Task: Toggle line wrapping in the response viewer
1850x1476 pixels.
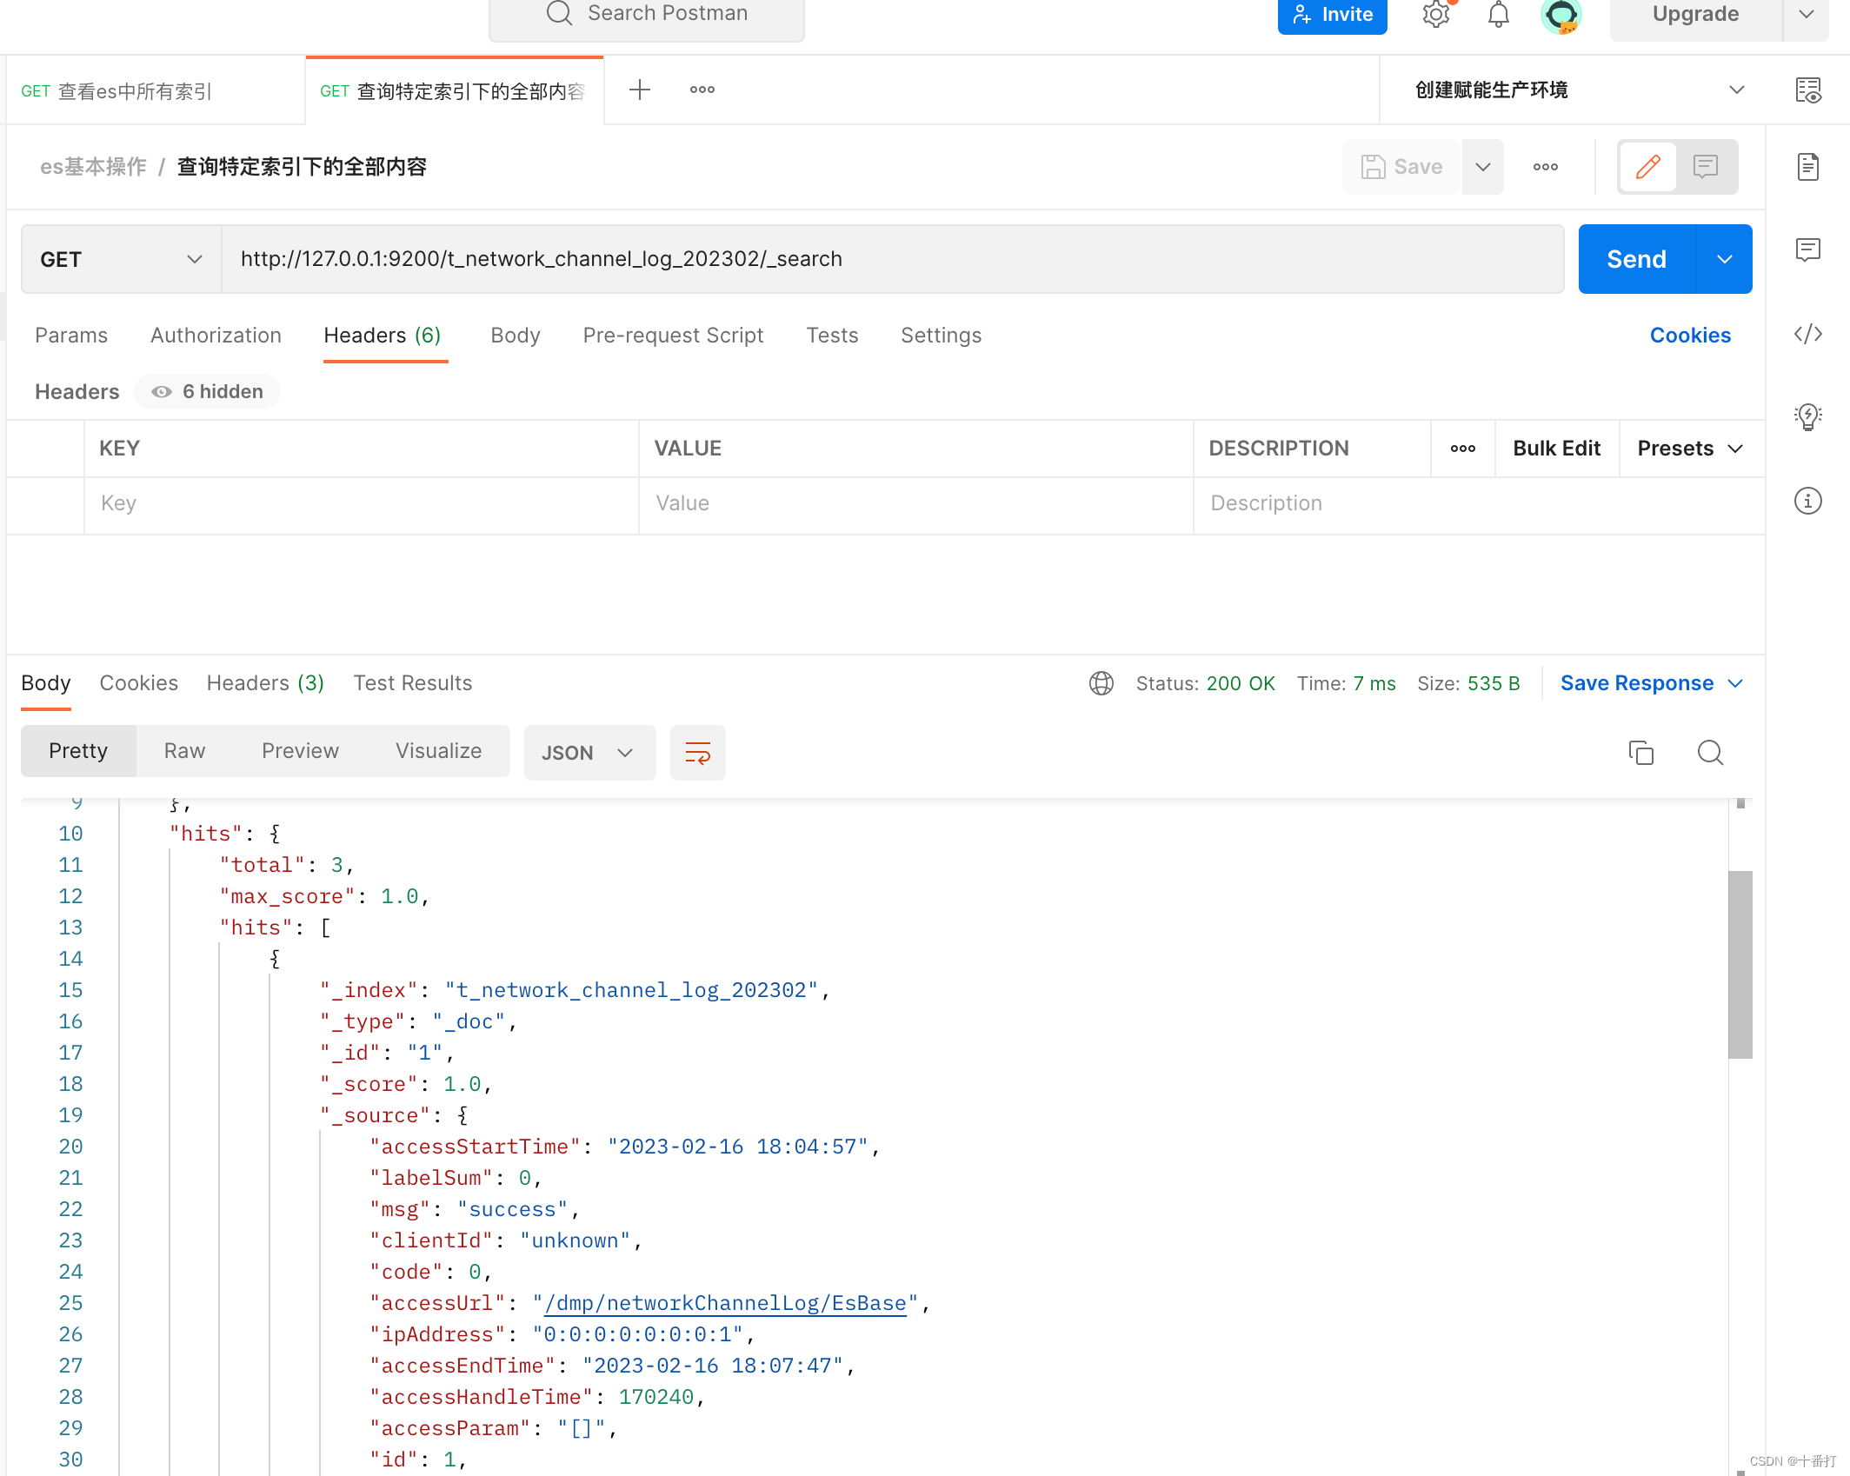Action: [x=698, y=753]
